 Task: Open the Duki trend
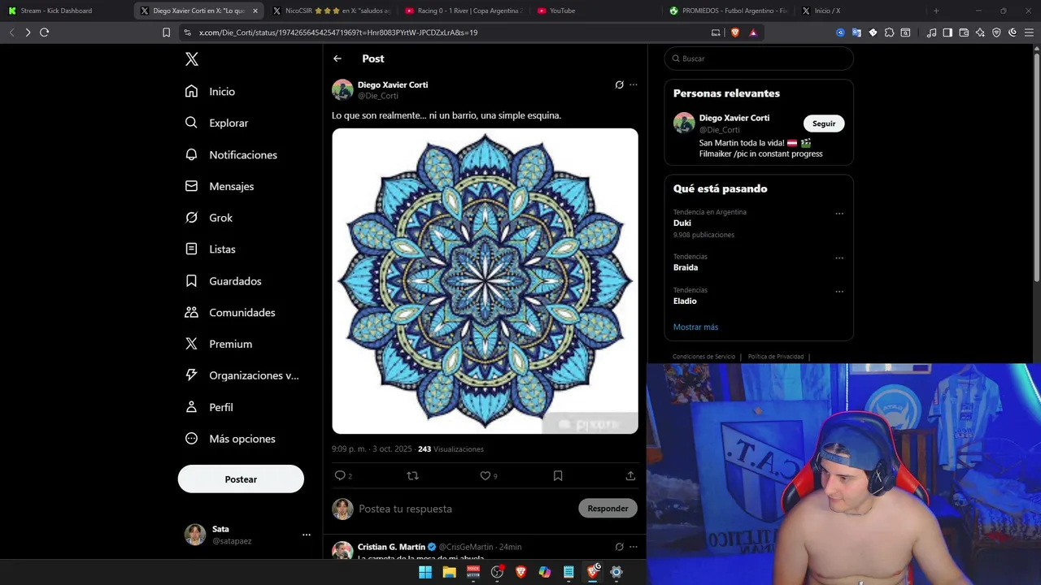(682, 223)
